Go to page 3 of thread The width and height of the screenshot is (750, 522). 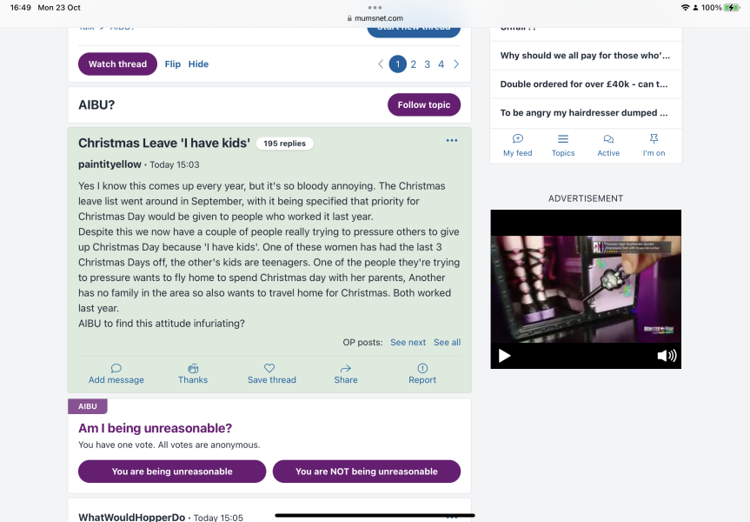(428, 64)
